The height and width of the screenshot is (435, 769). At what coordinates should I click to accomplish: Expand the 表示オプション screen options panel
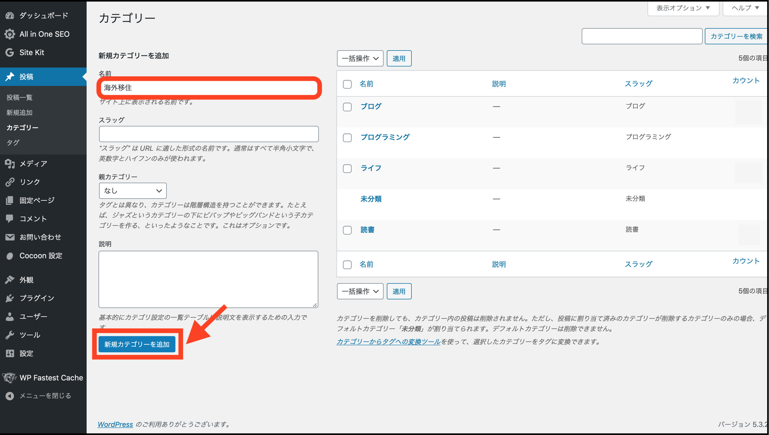click(x=683, y=8)
